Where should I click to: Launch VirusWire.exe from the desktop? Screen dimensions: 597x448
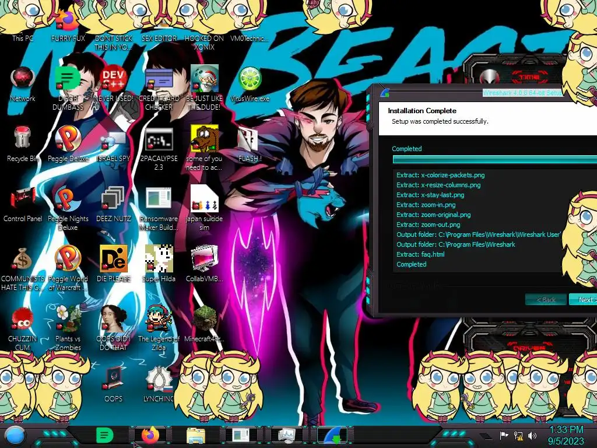pyautogui.click(x=250, y=84)
